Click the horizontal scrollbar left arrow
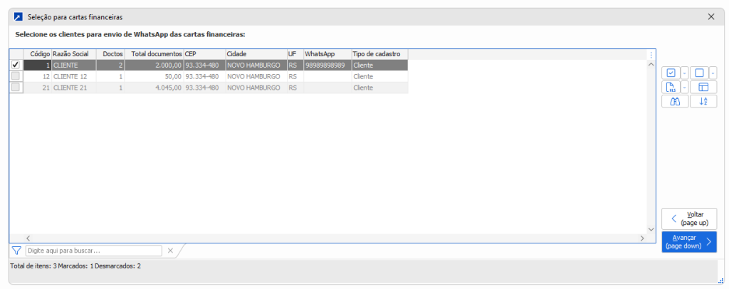 pyautogui.click(x=28, y=238)
